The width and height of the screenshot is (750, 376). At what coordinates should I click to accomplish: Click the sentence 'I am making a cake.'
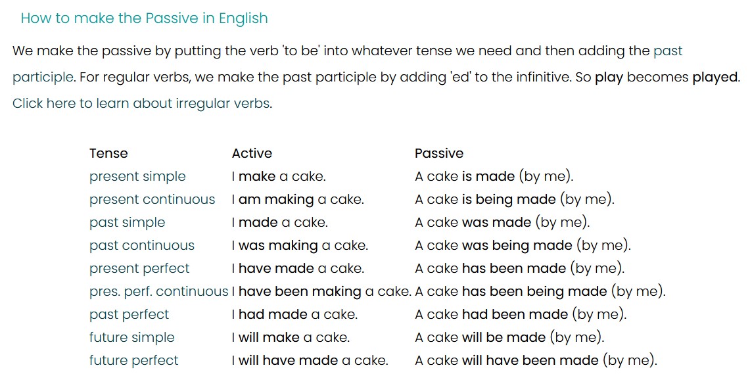298,199
